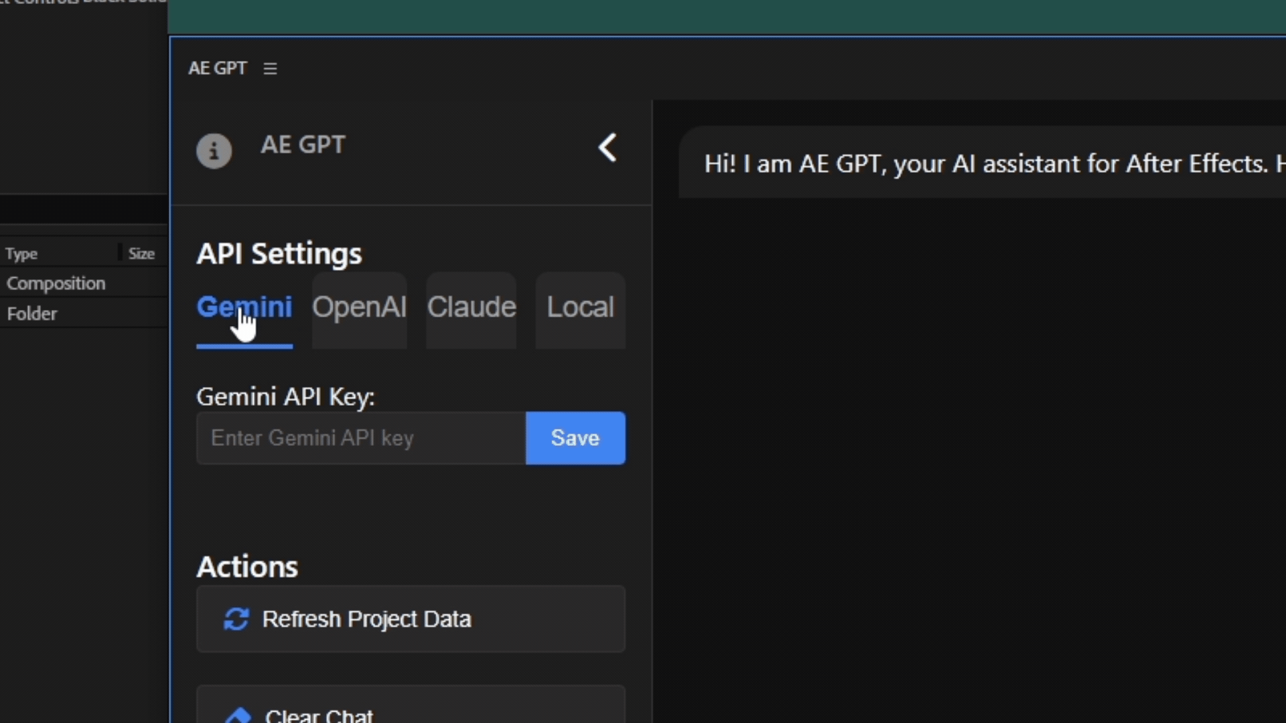Image resolution: width=1286 pixels, height=723 pixels.
Task: Click the AE GPT sidebar title text
Action: point(303,145)
